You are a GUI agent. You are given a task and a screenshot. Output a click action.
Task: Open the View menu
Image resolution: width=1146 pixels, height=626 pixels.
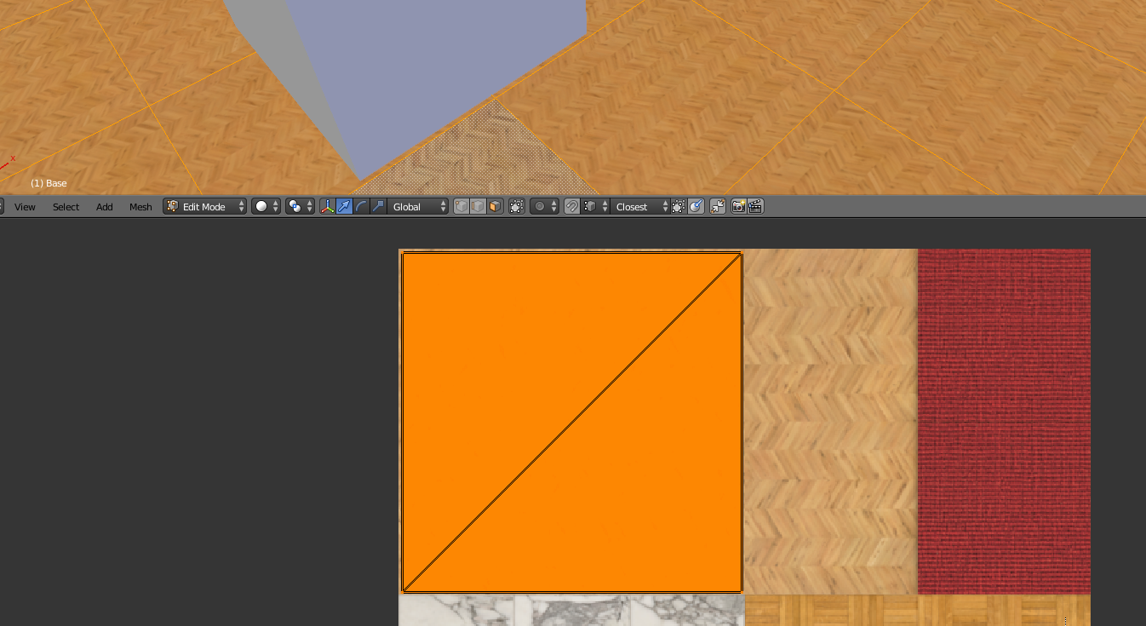[25, 207]
